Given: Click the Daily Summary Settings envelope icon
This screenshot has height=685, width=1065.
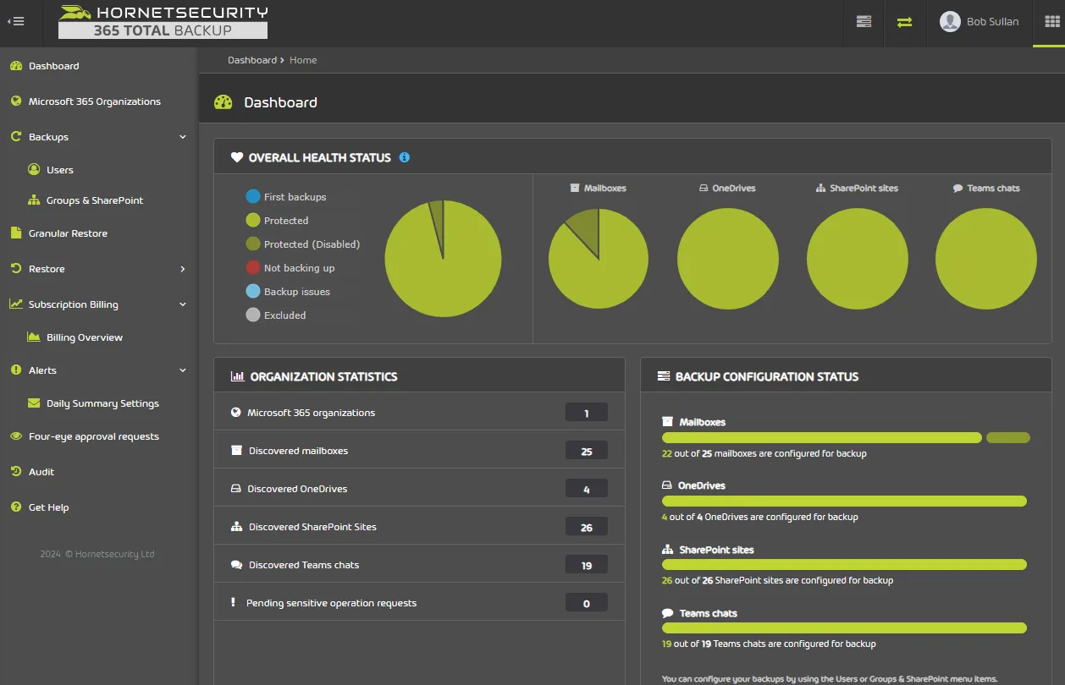Looking at the screenshot, I should [x=34, y=403].
